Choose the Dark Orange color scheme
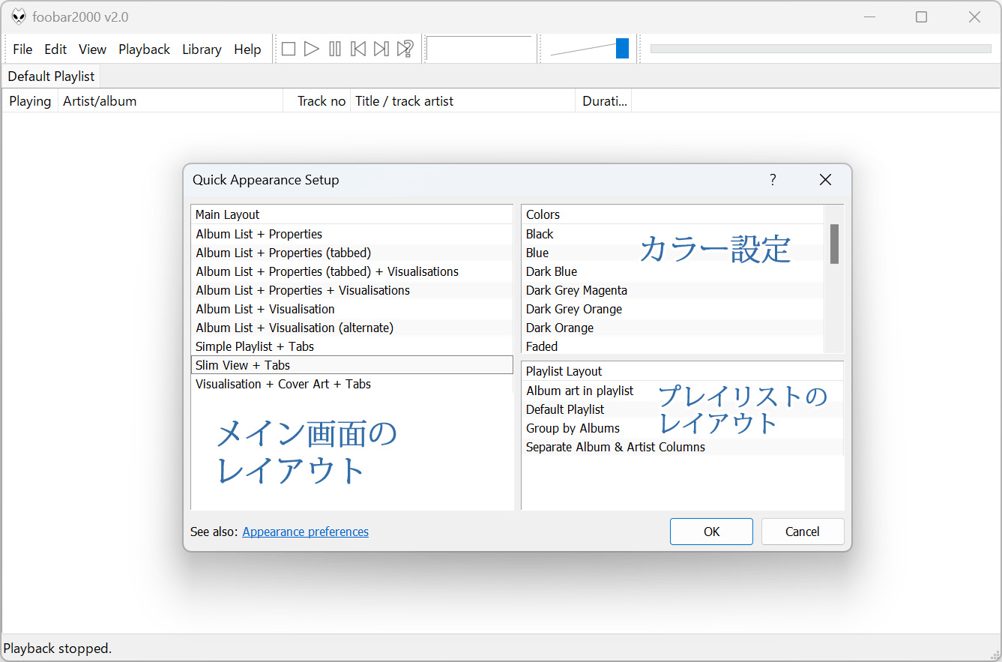Image resolution: width=1002 pixels, height=662 pixels. pyautogui.click(x=672, y=328)
